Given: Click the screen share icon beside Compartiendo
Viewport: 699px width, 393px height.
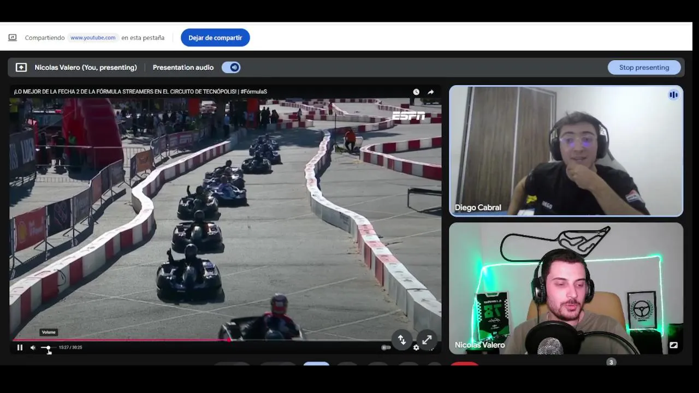Looking at the screenshot, I should [13, 38].
